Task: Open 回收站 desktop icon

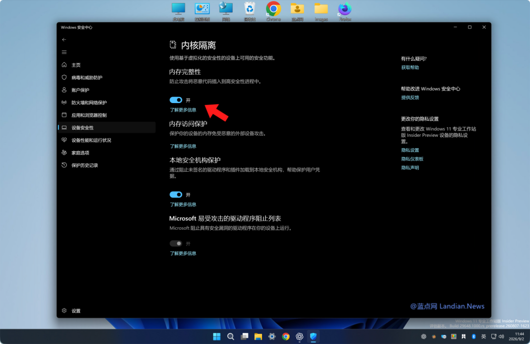Action: (249, 11)
